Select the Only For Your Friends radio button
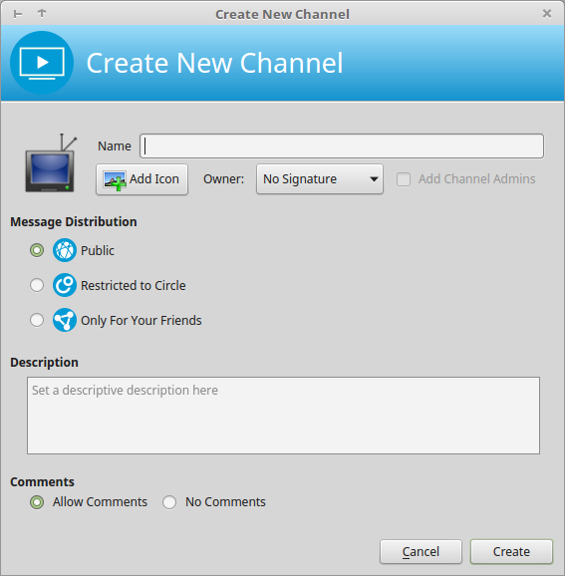 (x=37, y=320)
